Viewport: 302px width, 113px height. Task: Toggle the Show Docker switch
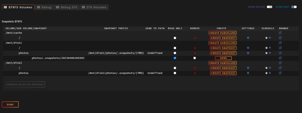pos(269,7)
